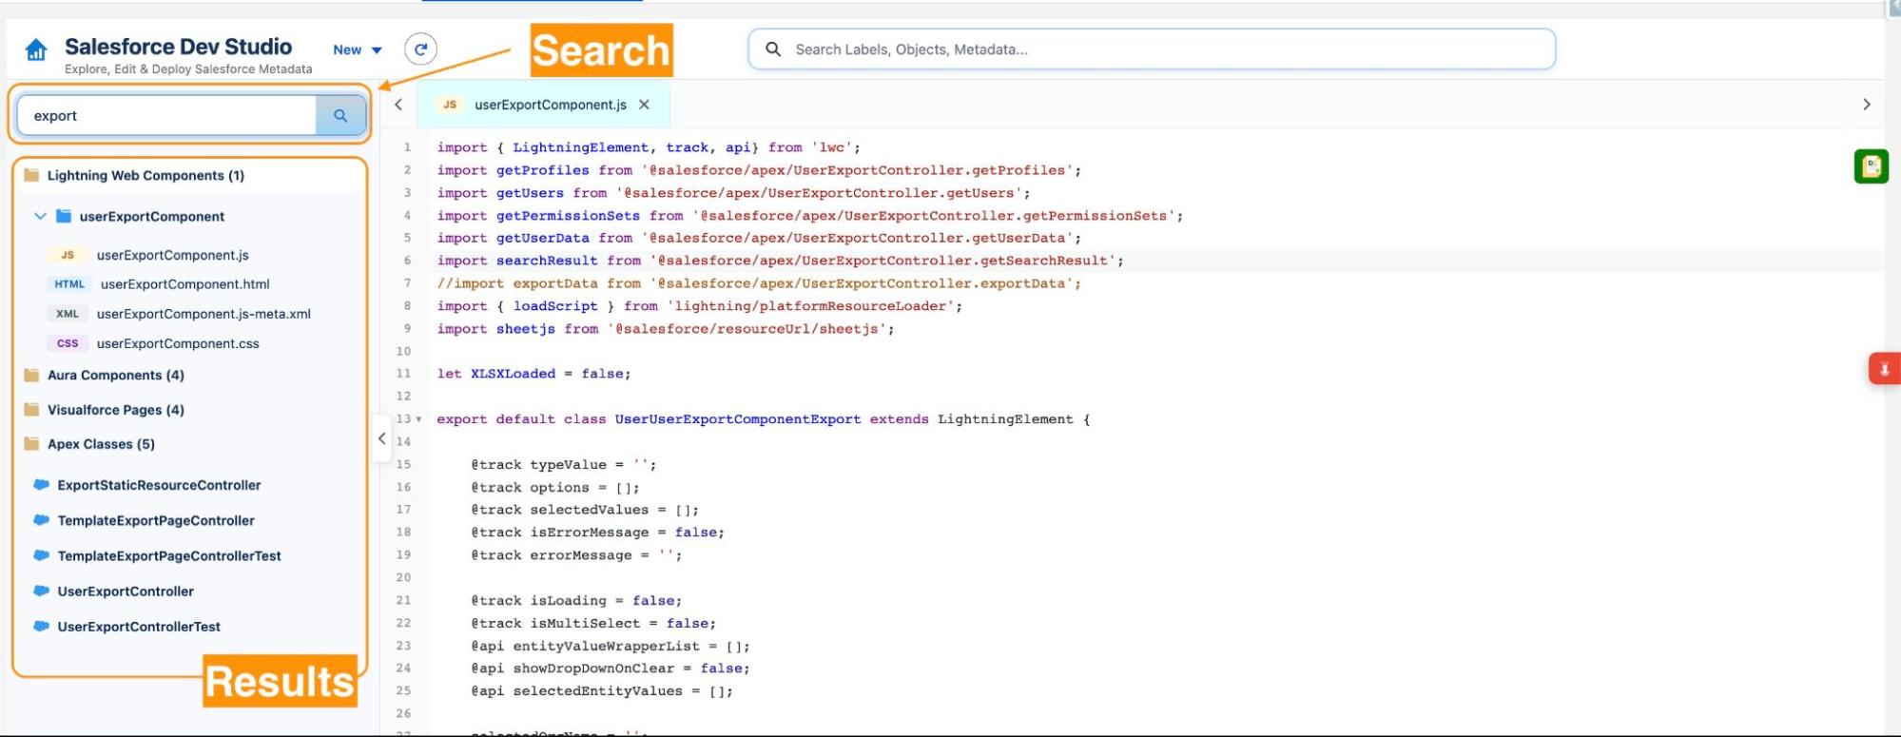Open userExportComponent.css file
This screenshot has width=1901, height=737.
[x=178, y=343]
